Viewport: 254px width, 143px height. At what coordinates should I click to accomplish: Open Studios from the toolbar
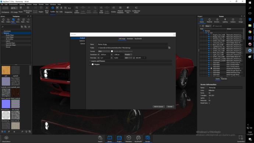113,10
